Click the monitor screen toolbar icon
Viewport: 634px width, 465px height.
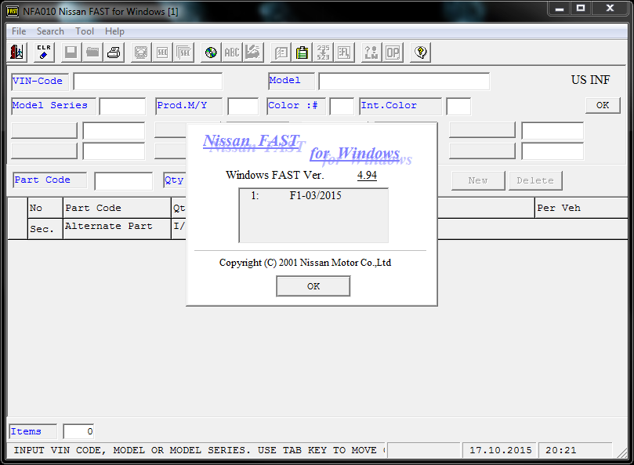coord(141,53)
